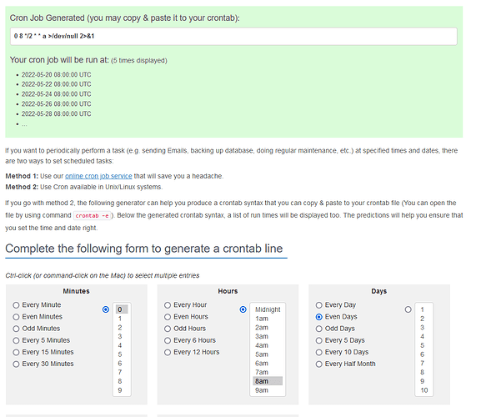Select day 1 in the days list

tap(424, 309)
